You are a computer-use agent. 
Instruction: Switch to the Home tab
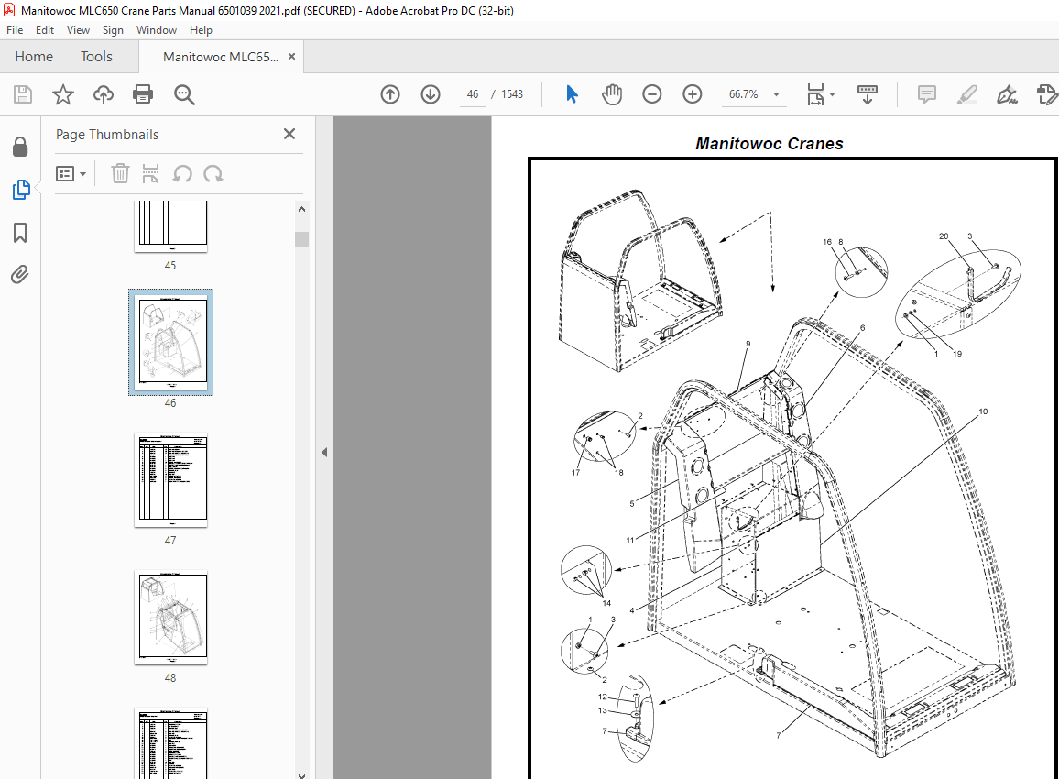34,57
